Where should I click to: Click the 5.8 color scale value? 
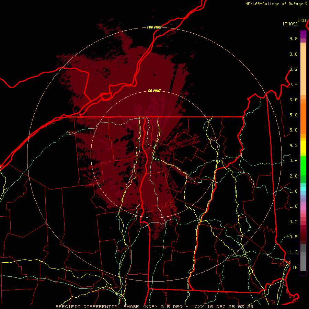294,115
